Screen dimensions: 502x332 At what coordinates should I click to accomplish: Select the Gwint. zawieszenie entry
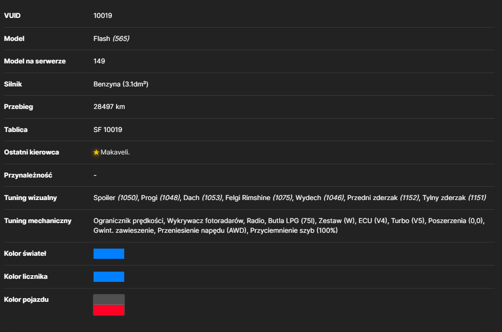124,230
